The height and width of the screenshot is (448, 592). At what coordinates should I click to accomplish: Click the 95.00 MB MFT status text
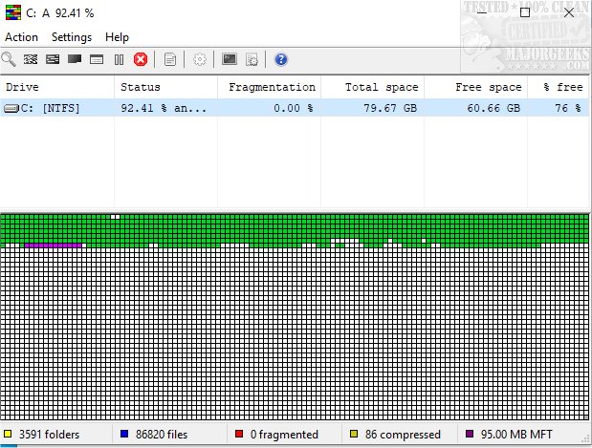point(516,435)
